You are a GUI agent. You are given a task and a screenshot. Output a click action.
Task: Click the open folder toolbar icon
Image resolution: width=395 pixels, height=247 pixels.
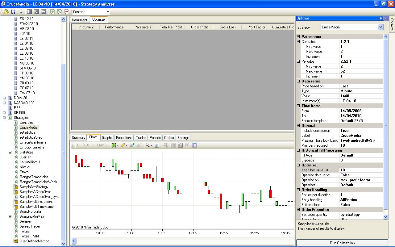point(6,12)
